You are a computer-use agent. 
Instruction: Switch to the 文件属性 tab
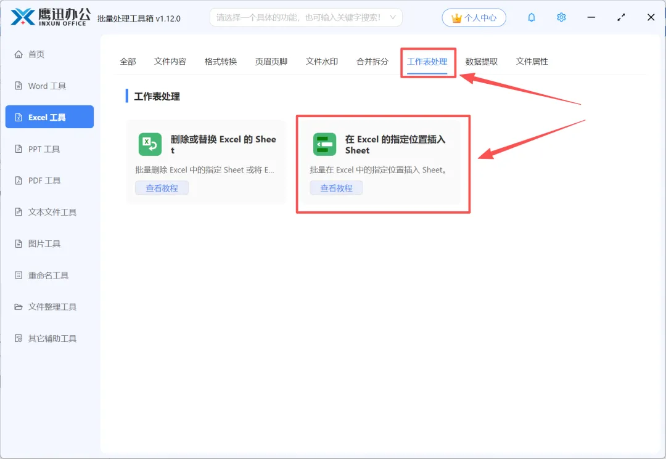(532, 62)
